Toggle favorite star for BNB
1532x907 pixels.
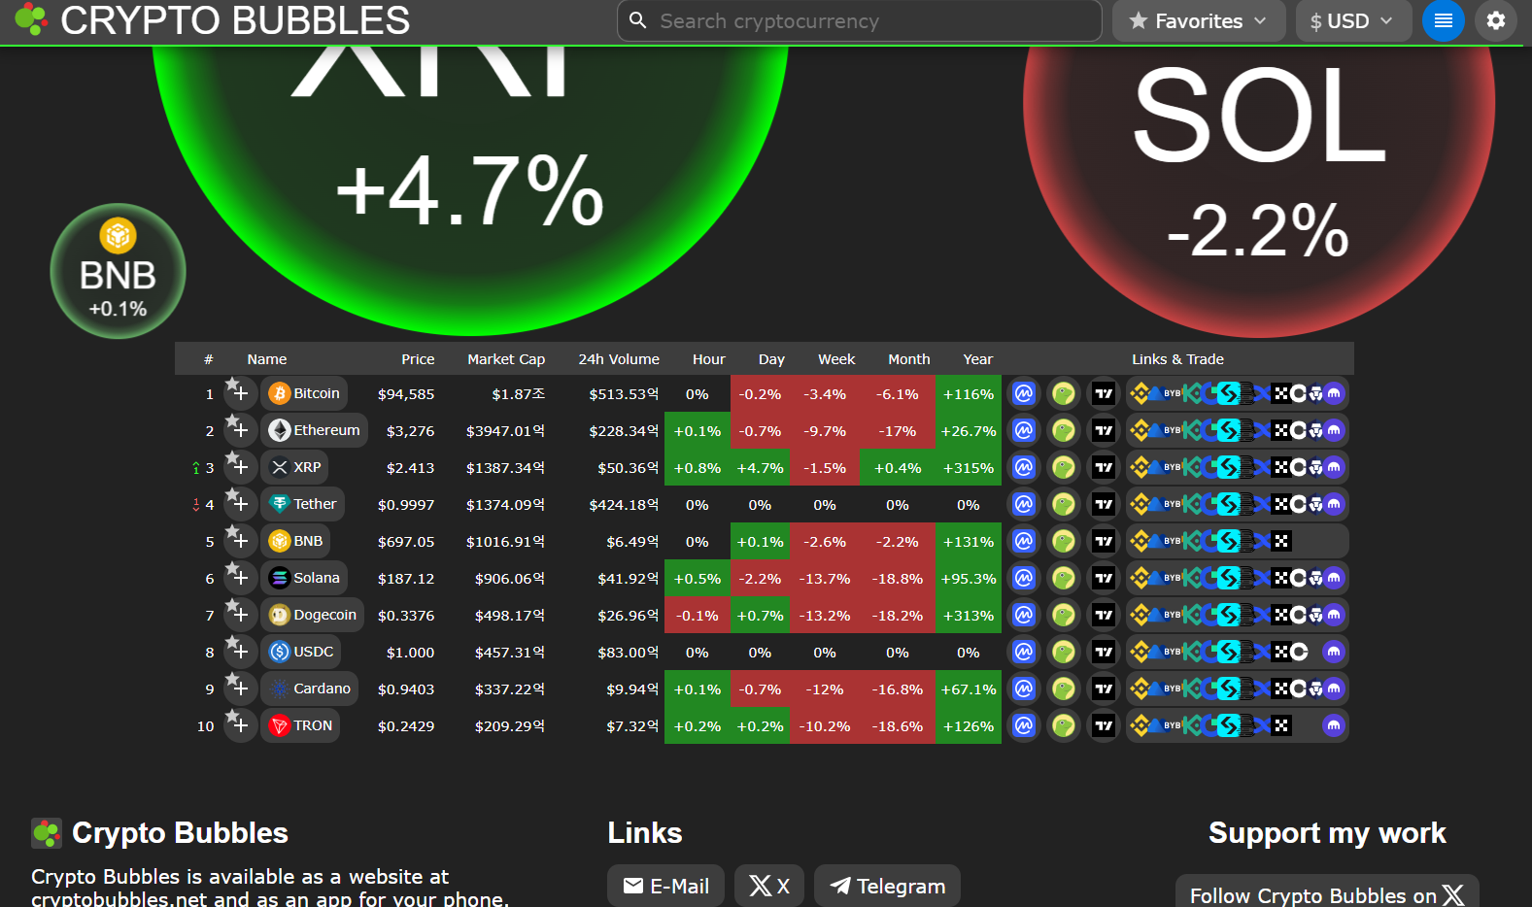pos(239,541)
